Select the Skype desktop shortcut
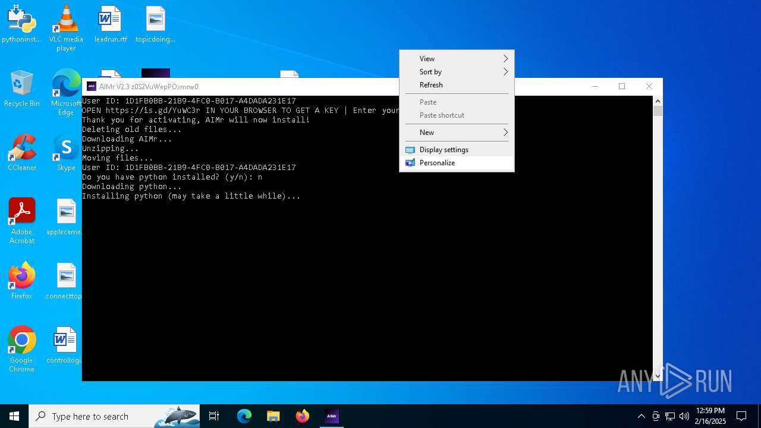761x428 pixels. click(66, 153)
